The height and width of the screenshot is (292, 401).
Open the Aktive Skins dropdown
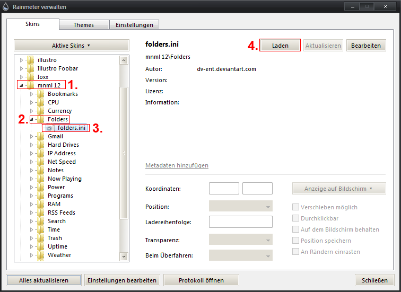[71, 46]
